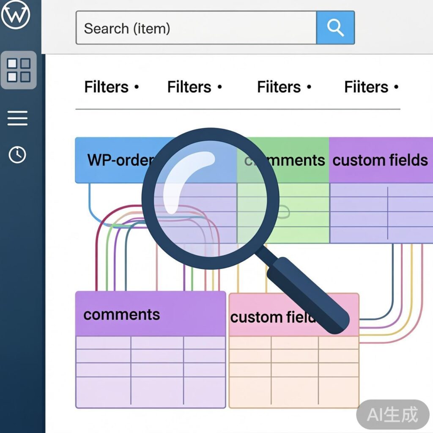
Task: Click the AI生成 watermark badge
Action: [392, 414]
